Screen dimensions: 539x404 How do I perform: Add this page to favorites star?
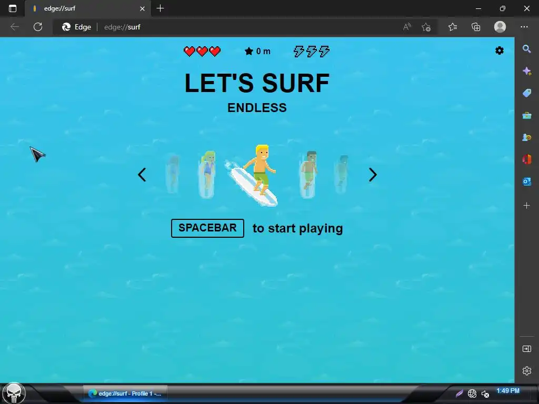[426, 27]
